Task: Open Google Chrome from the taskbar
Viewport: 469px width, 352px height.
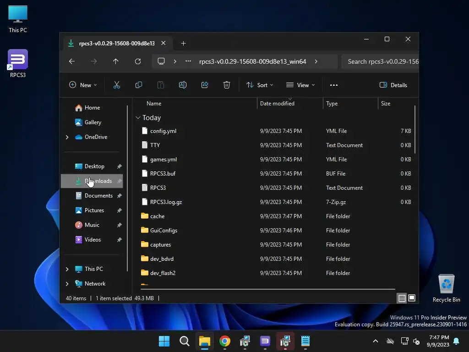Action: coord(224,341)
